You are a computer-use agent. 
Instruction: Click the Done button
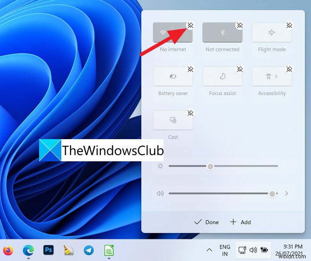(x=207, y=222)
